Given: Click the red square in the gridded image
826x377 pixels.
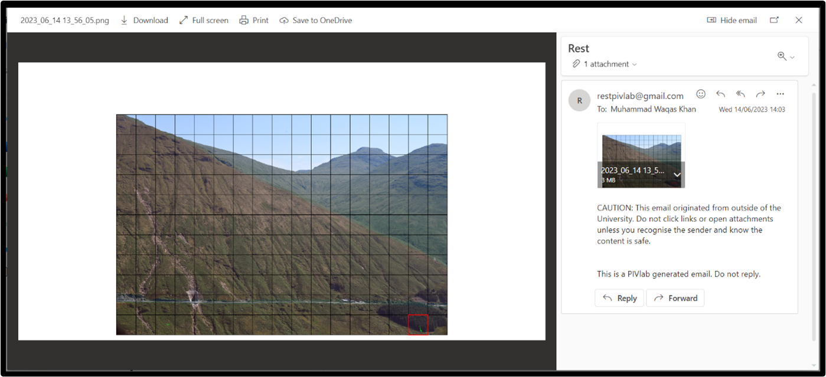Looking at the screenshot, I should coord(417,324).
